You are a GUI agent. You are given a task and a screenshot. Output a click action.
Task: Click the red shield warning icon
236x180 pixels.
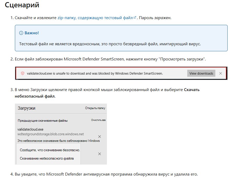pos(22,73)
